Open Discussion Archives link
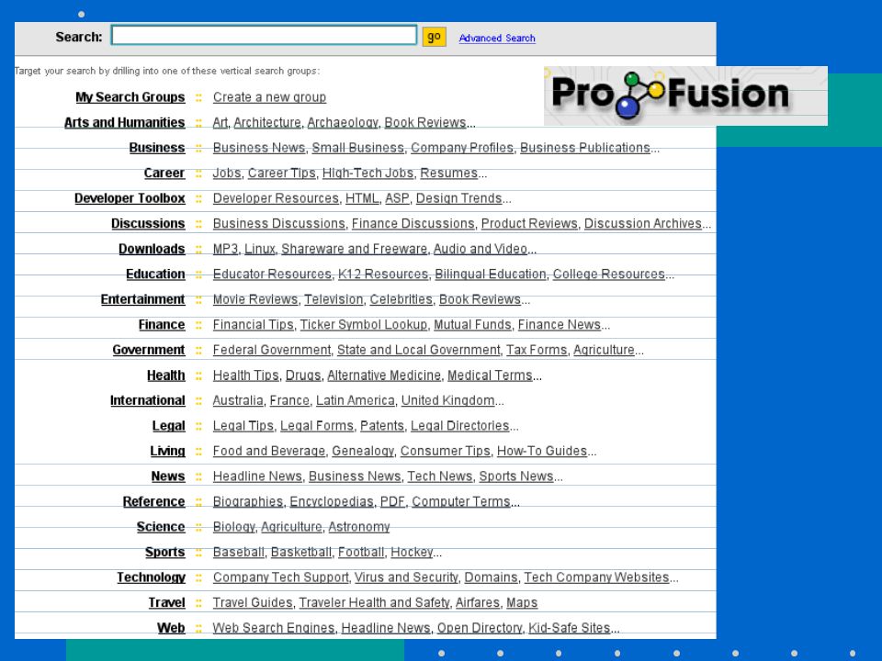The image size is (882, 661). pos(643,224)
